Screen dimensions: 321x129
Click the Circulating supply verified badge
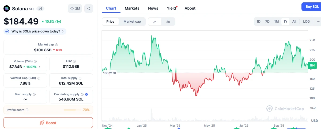tap(86, 94)
